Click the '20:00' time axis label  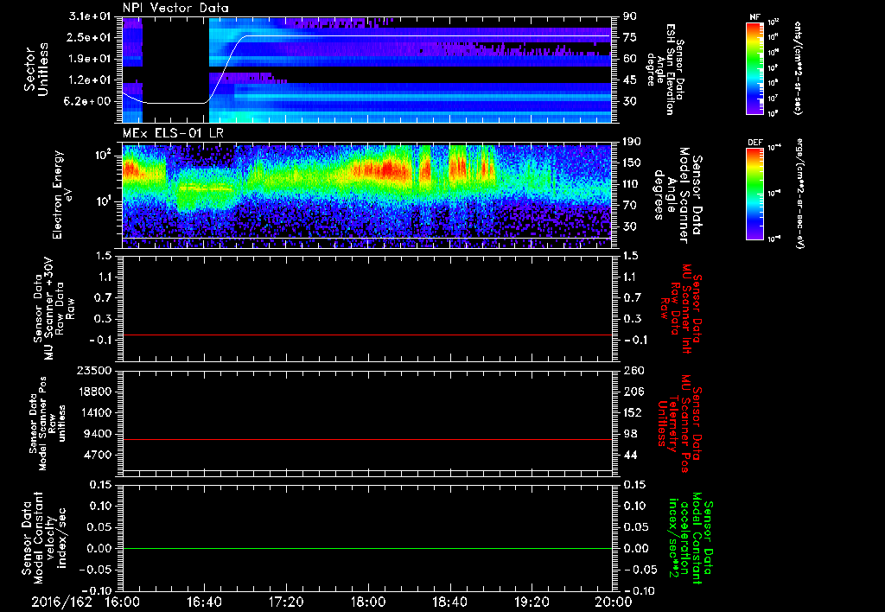coord(614,602)
